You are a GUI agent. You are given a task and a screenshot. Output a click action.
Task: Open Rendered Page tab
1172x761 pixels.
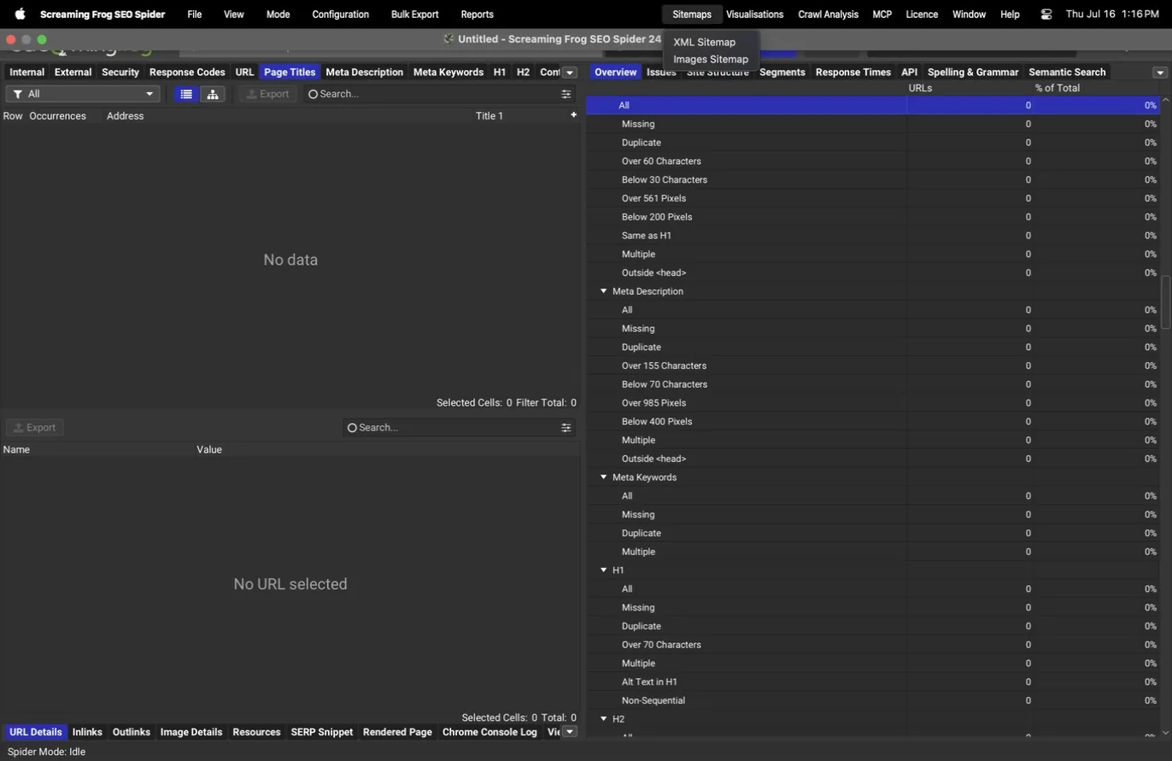point(397,732)
